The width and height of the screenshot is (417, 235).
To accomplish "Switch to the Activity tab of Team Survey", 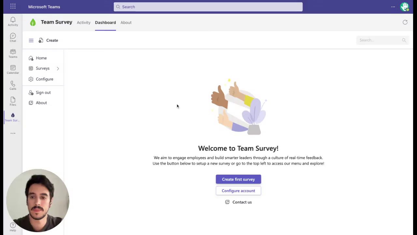I will [83, 23].
